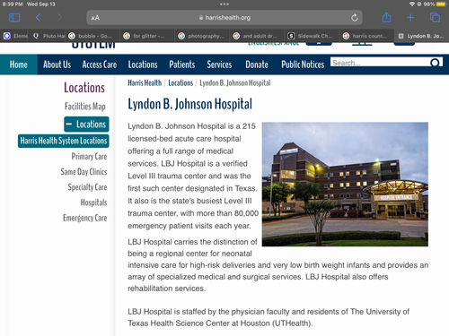Open the Services menu
The height and width of the screenshot is (336, 449).
[219, 65]
